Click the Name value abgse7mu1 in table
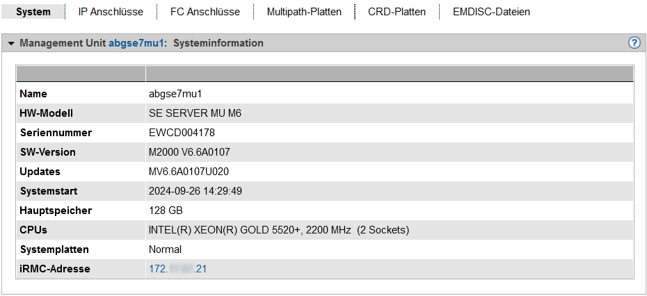The width and height of the screenshot is (647, 296). coord(175,94)
